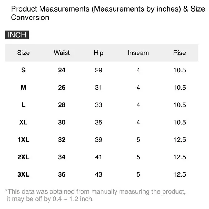Viewport: 209px width, 209px height.
Task: Select the 3XL size row label
Action: click(23, 174)
